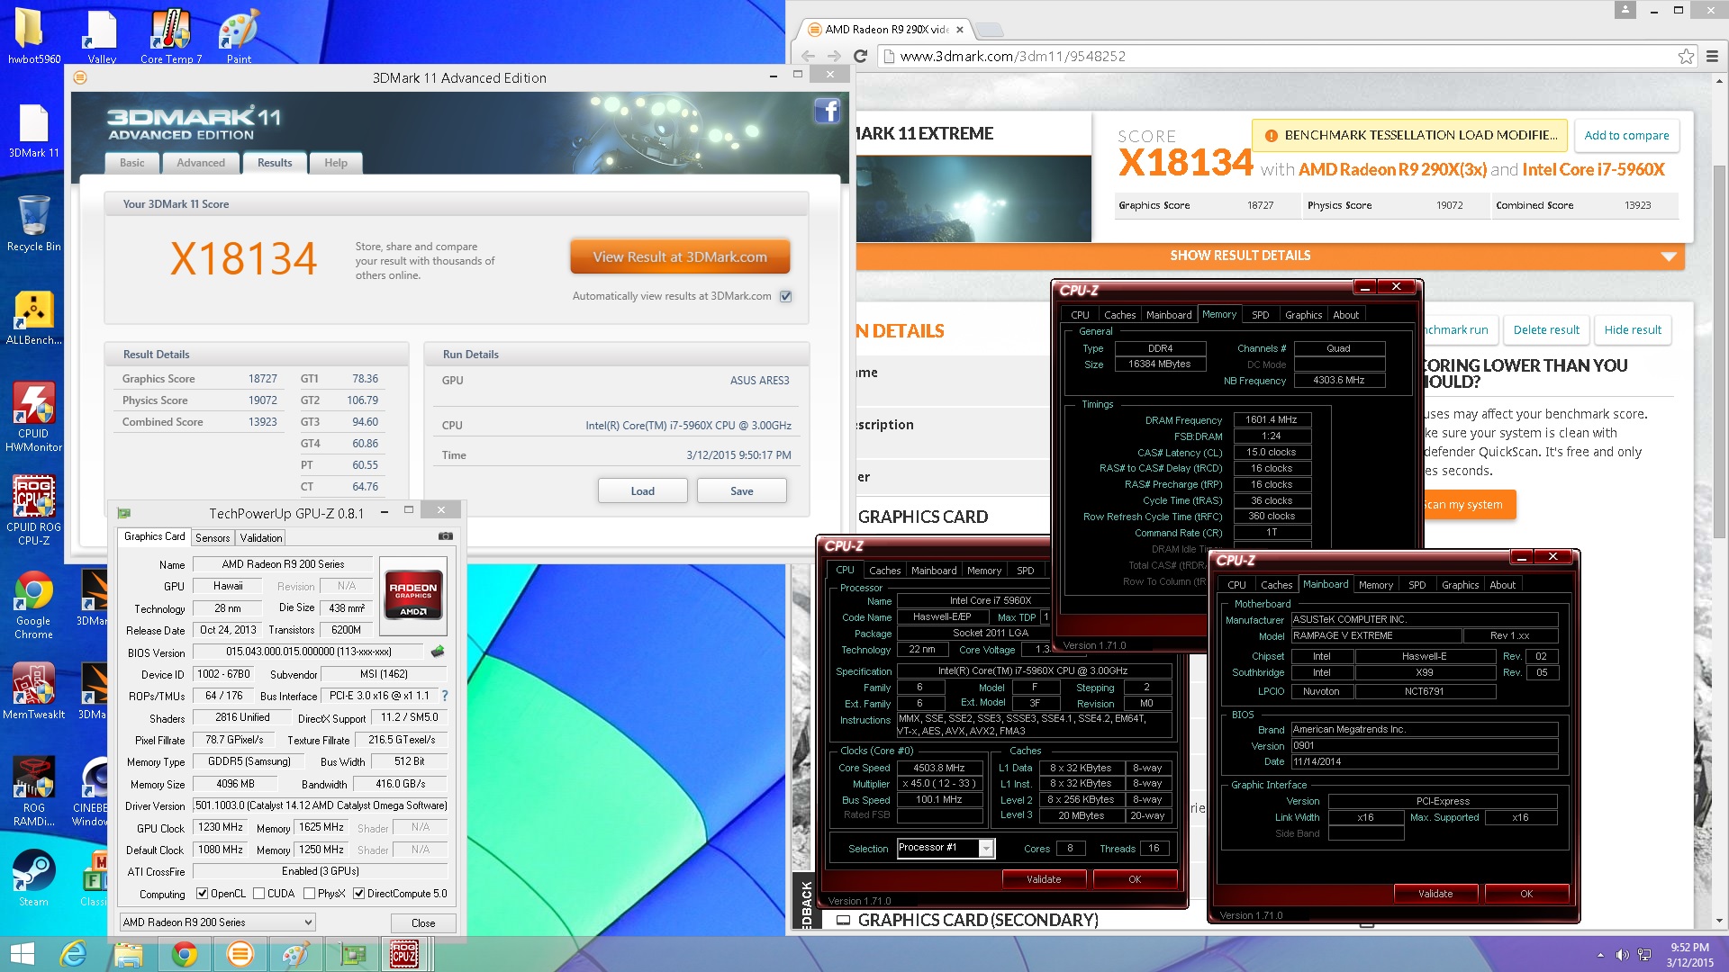This screenshot has height=972, width=1729.
Task: Click OK in CPU-Z CPU window
Action: 1135,879
